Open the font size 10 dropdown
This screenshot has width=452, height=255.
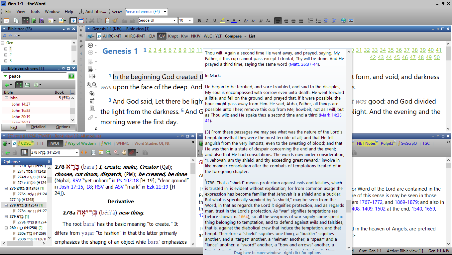tap(190, 21)
